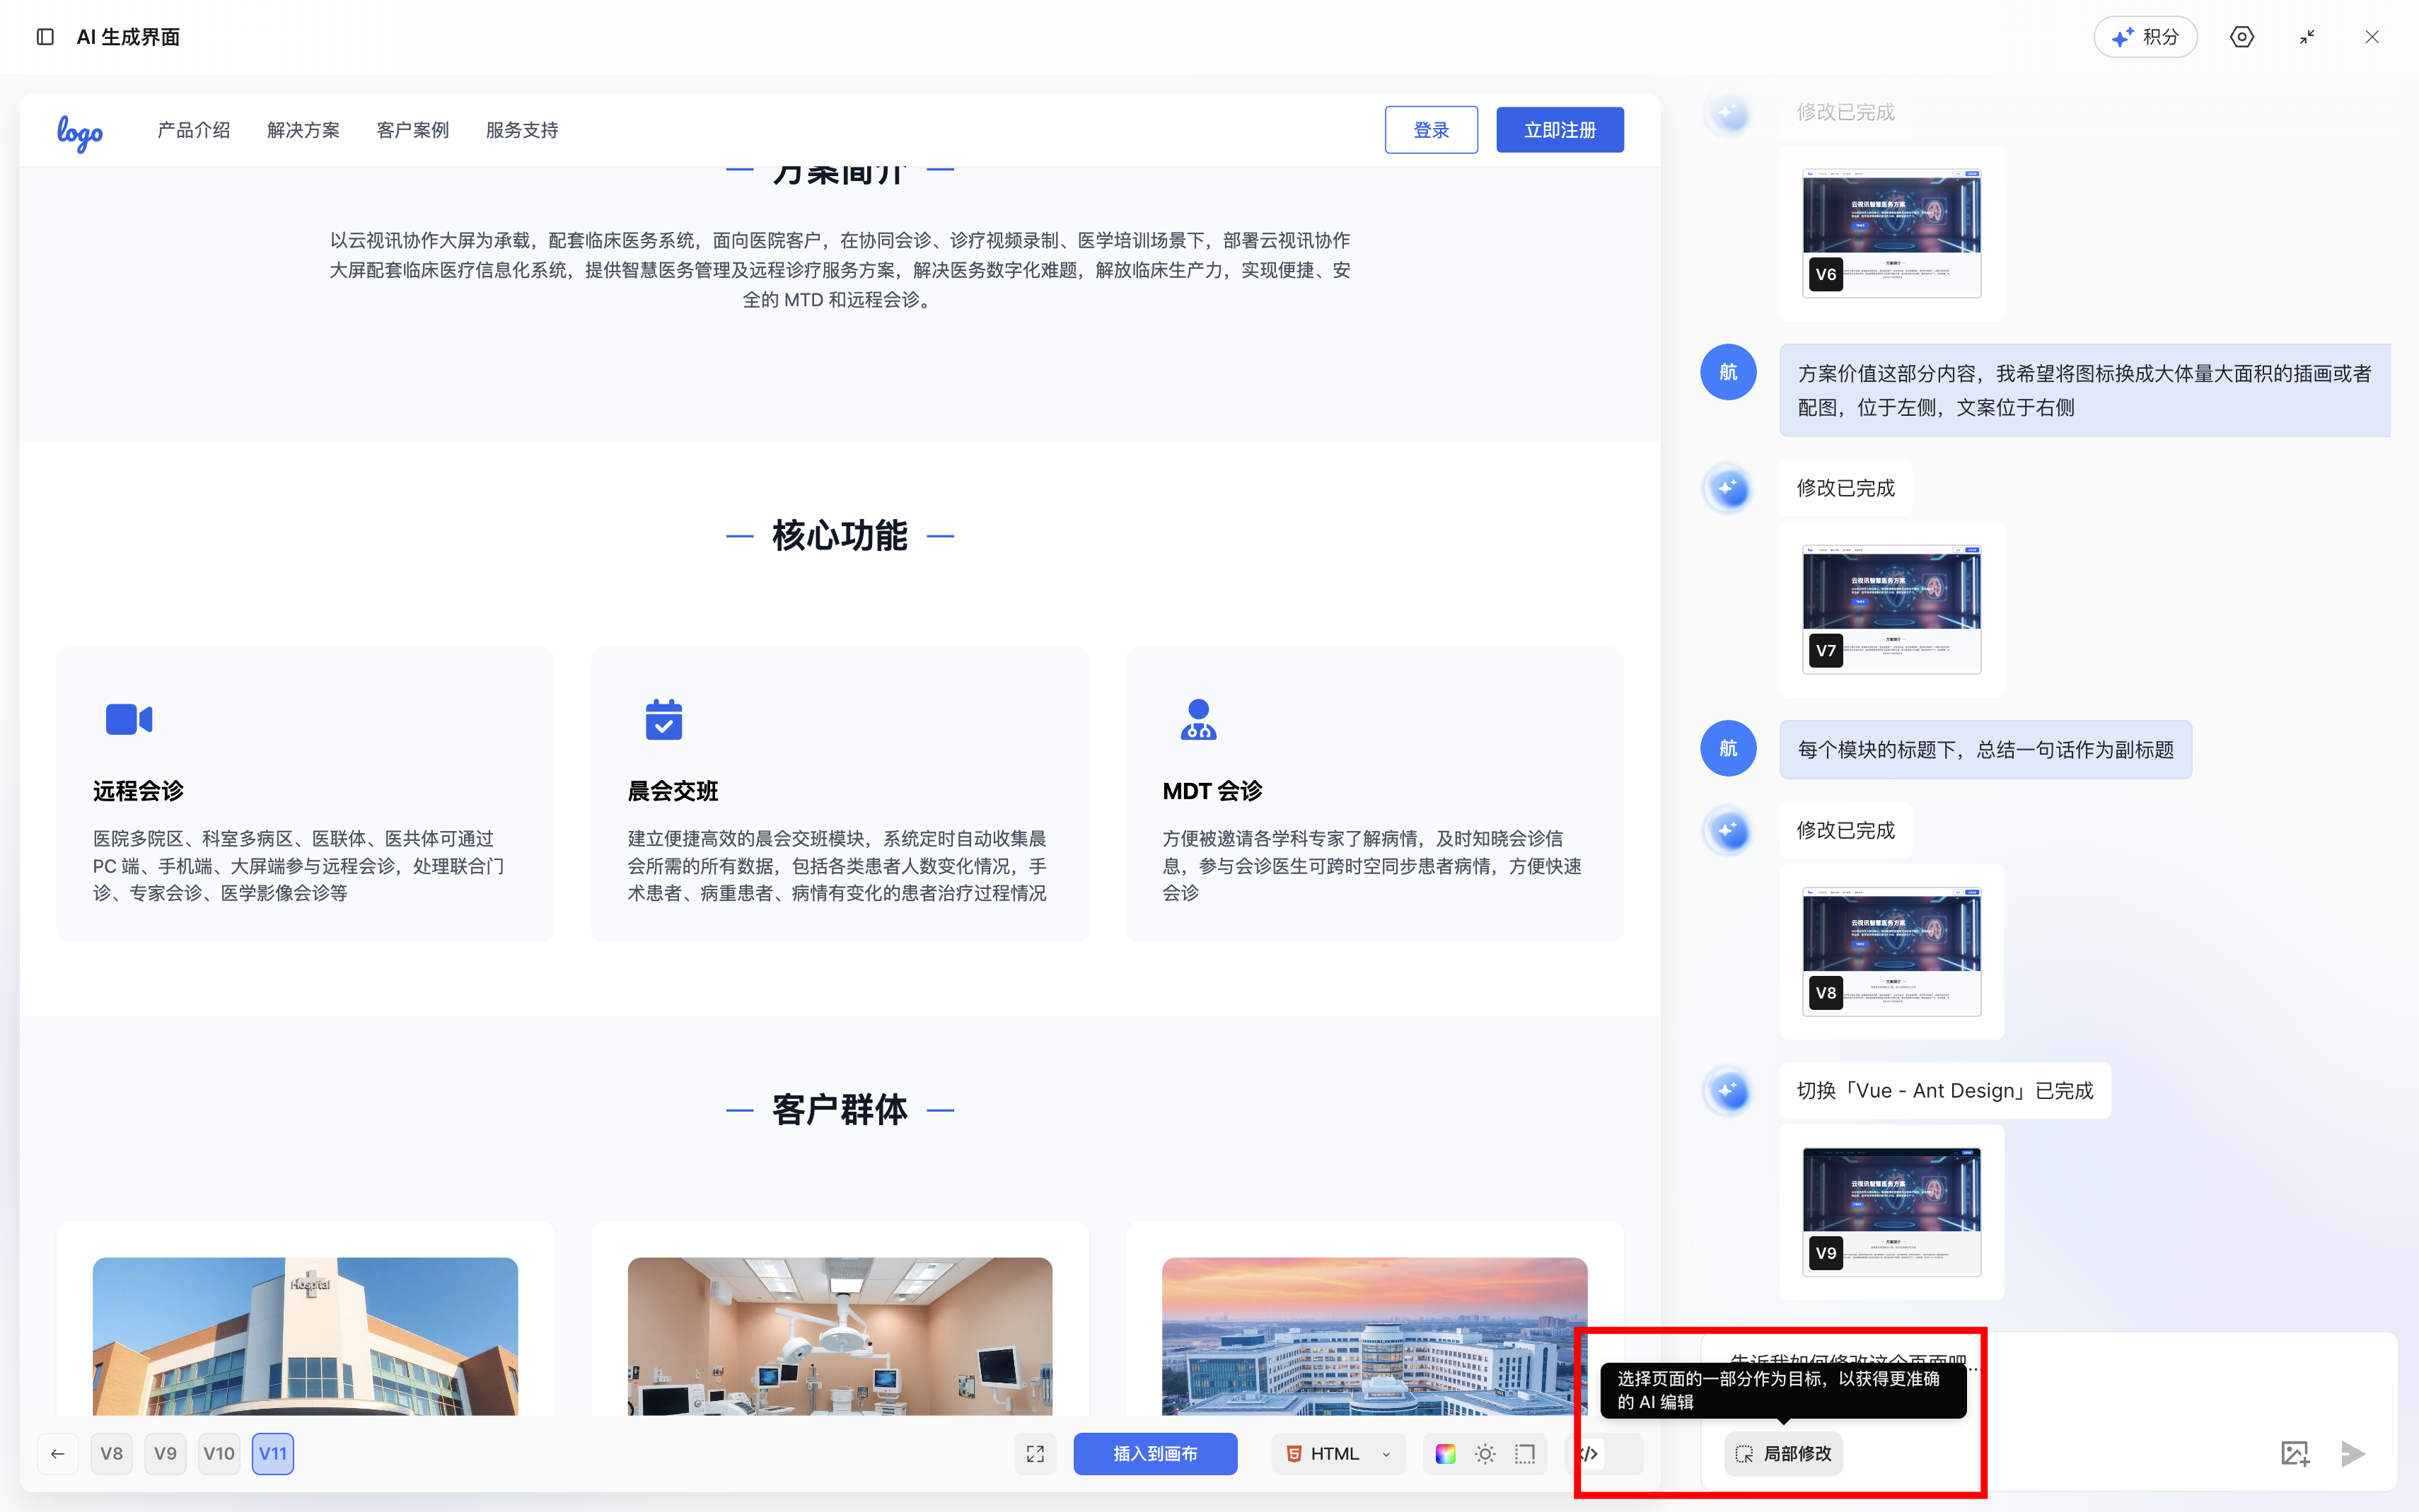Screen dimensions: 2419x1512
Task: Click the dashed selection frame icon
Action: click(x=1525, y=1454)
